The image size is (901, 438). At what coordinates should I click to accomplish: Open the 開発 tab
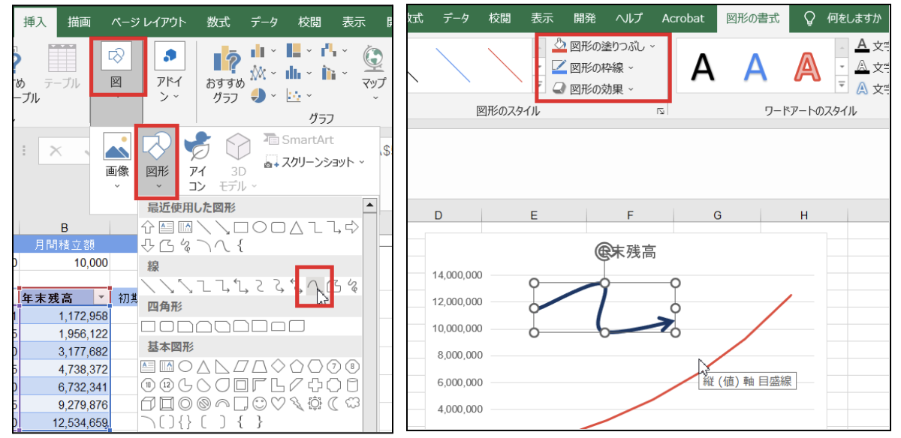[x=583, y=17]
